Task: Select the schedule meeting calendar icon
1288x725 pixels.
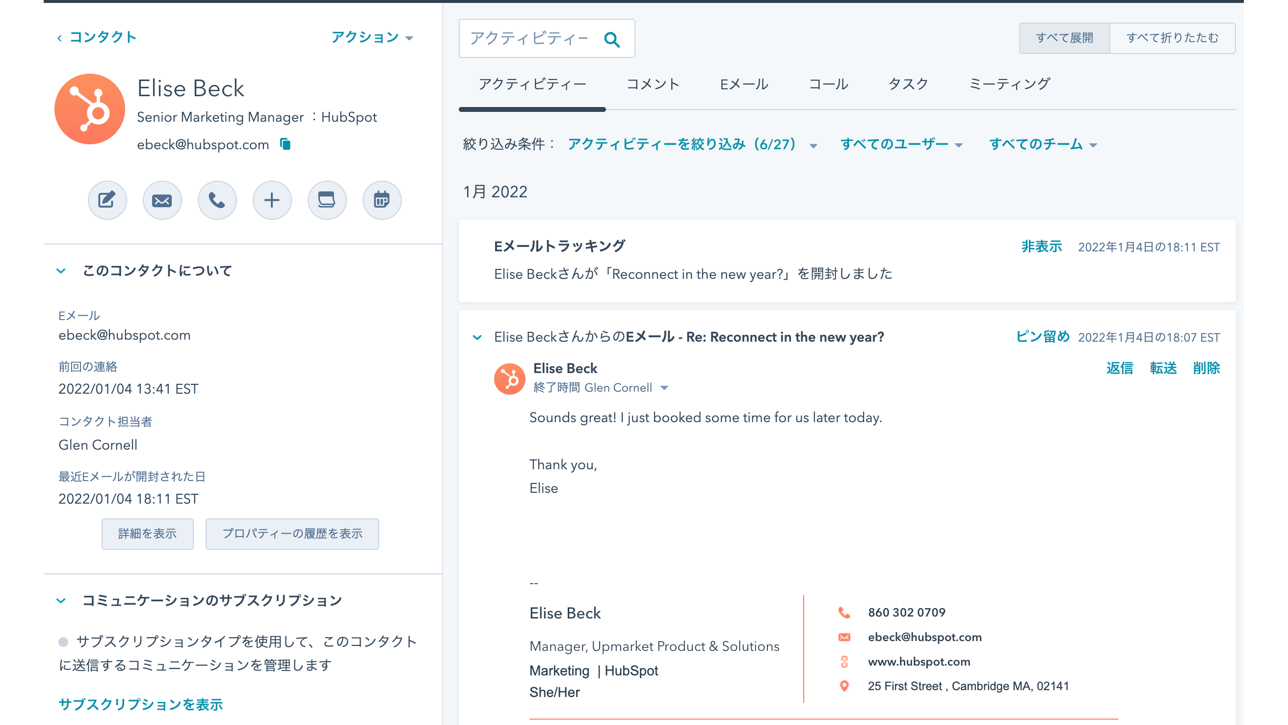Action: coord(382,200)
